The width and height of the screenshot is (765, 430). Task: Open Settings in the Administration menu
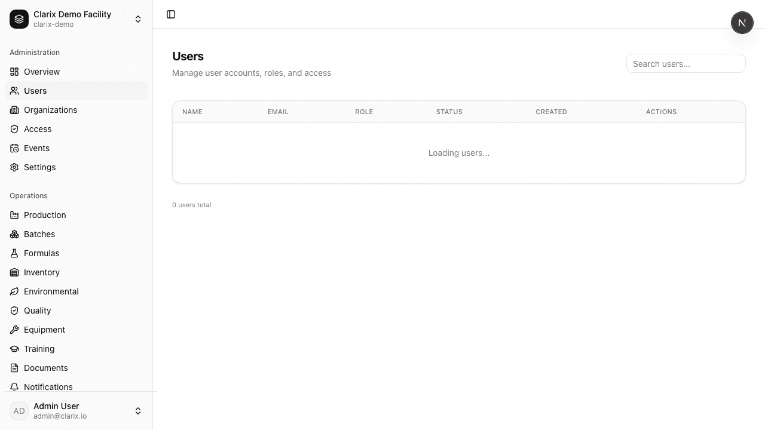pos(76,167)
